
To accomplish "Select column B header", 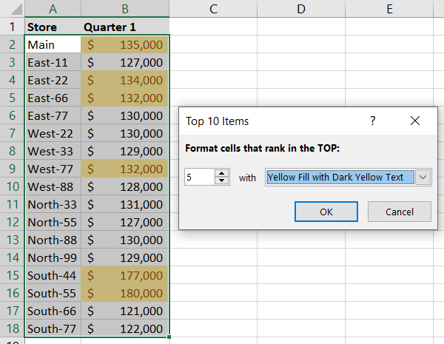I will click(x=125, y=9).
